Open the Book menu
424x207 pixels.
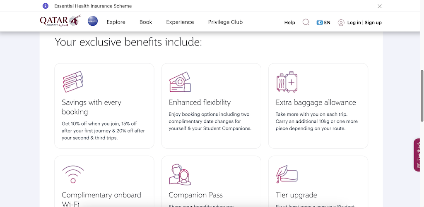pos(146,22)
